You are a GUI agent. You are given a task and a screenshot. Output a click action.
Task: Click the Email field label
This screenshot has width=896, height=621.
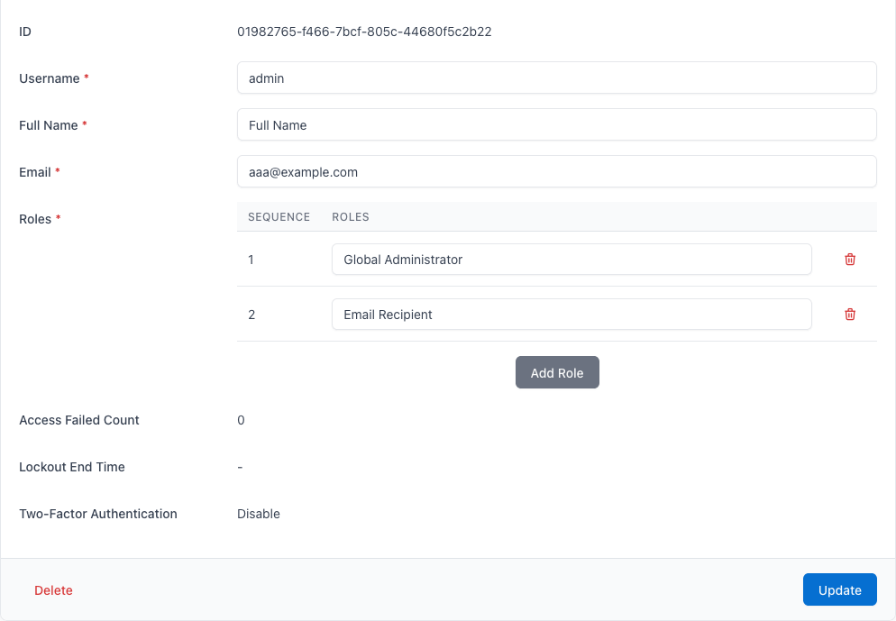[x=32, y=171]
